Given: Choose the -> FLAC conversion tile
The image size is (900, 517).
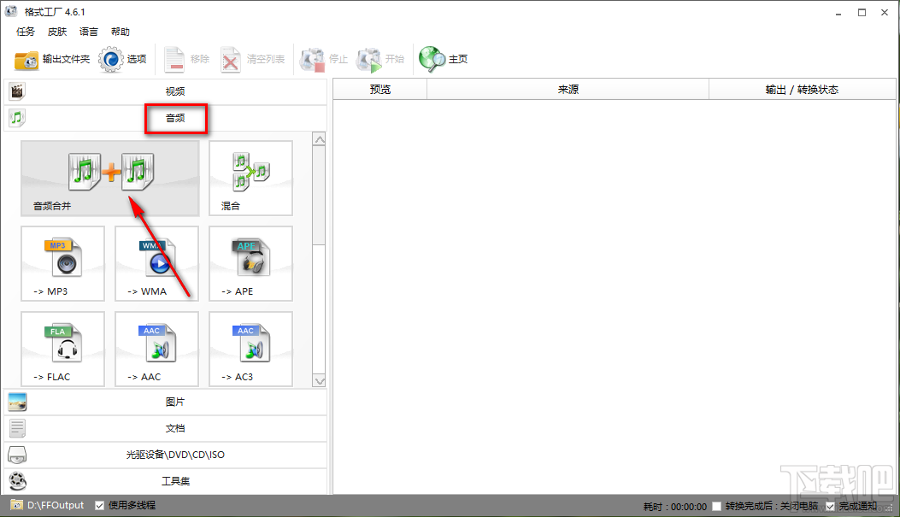Looking at the screenshot, I should coord(63,349).
